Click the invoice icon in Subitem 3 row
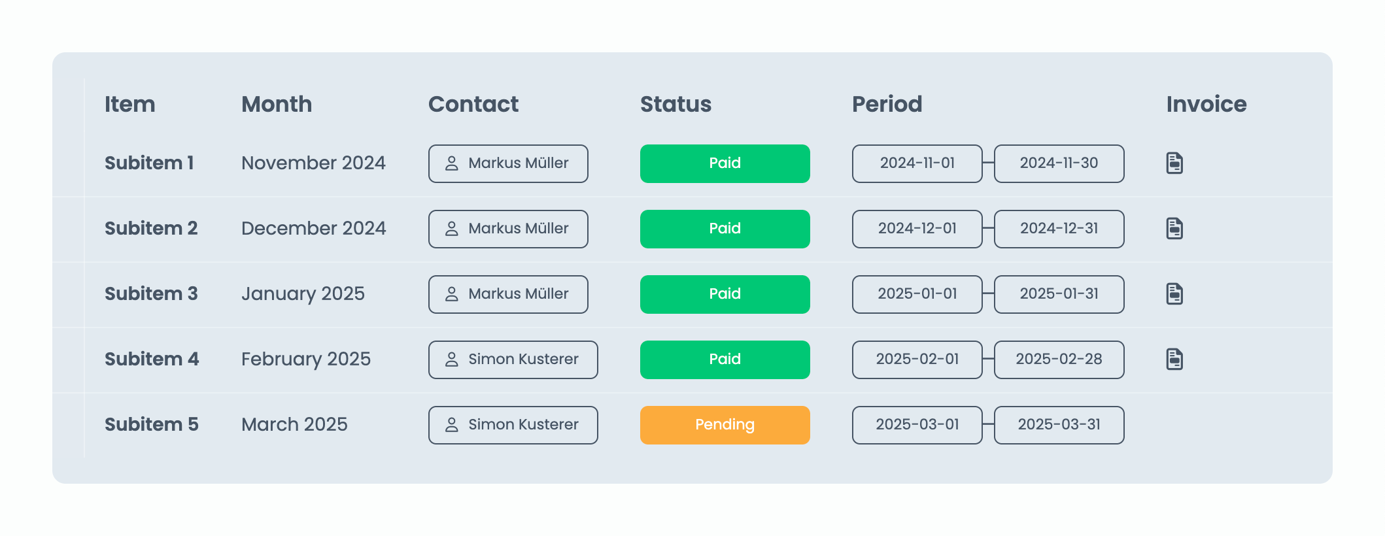Viewport: 1385px width, 536px height. [1174, 294]
